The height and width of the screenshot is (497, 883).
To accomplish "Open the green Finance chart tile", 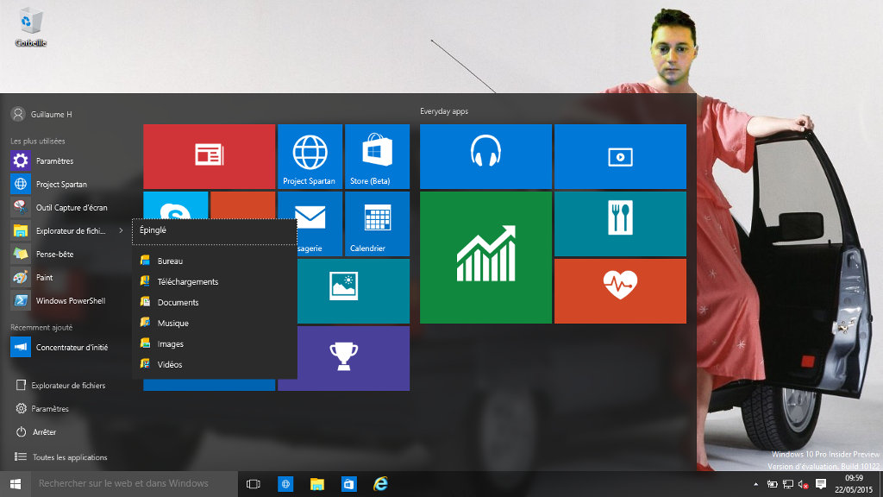I will point(485,257).
